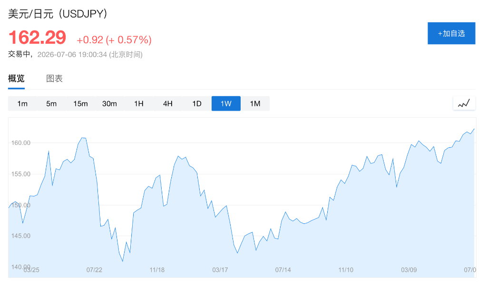
Task: Open the line chart type icon
Action: click(464, 103)
